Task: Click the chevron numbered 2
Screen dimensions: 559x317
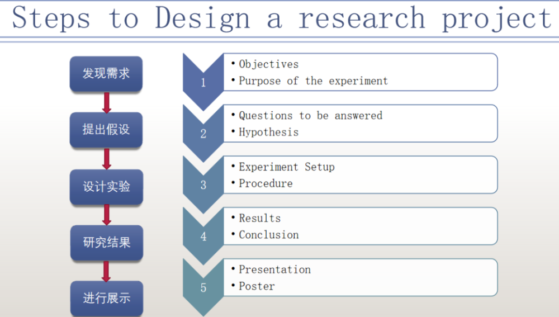Action: click(x=203, y=134)
